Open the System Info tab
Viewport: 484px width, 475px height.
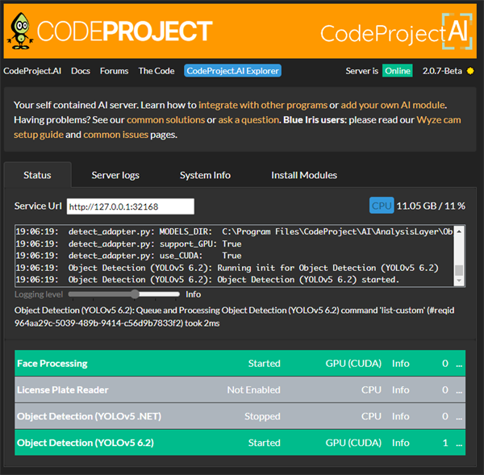[x=205, y=175]
